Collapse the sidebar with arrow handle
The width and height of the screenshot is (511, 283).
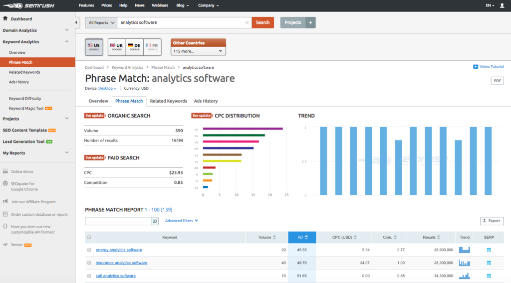point(76,22)
